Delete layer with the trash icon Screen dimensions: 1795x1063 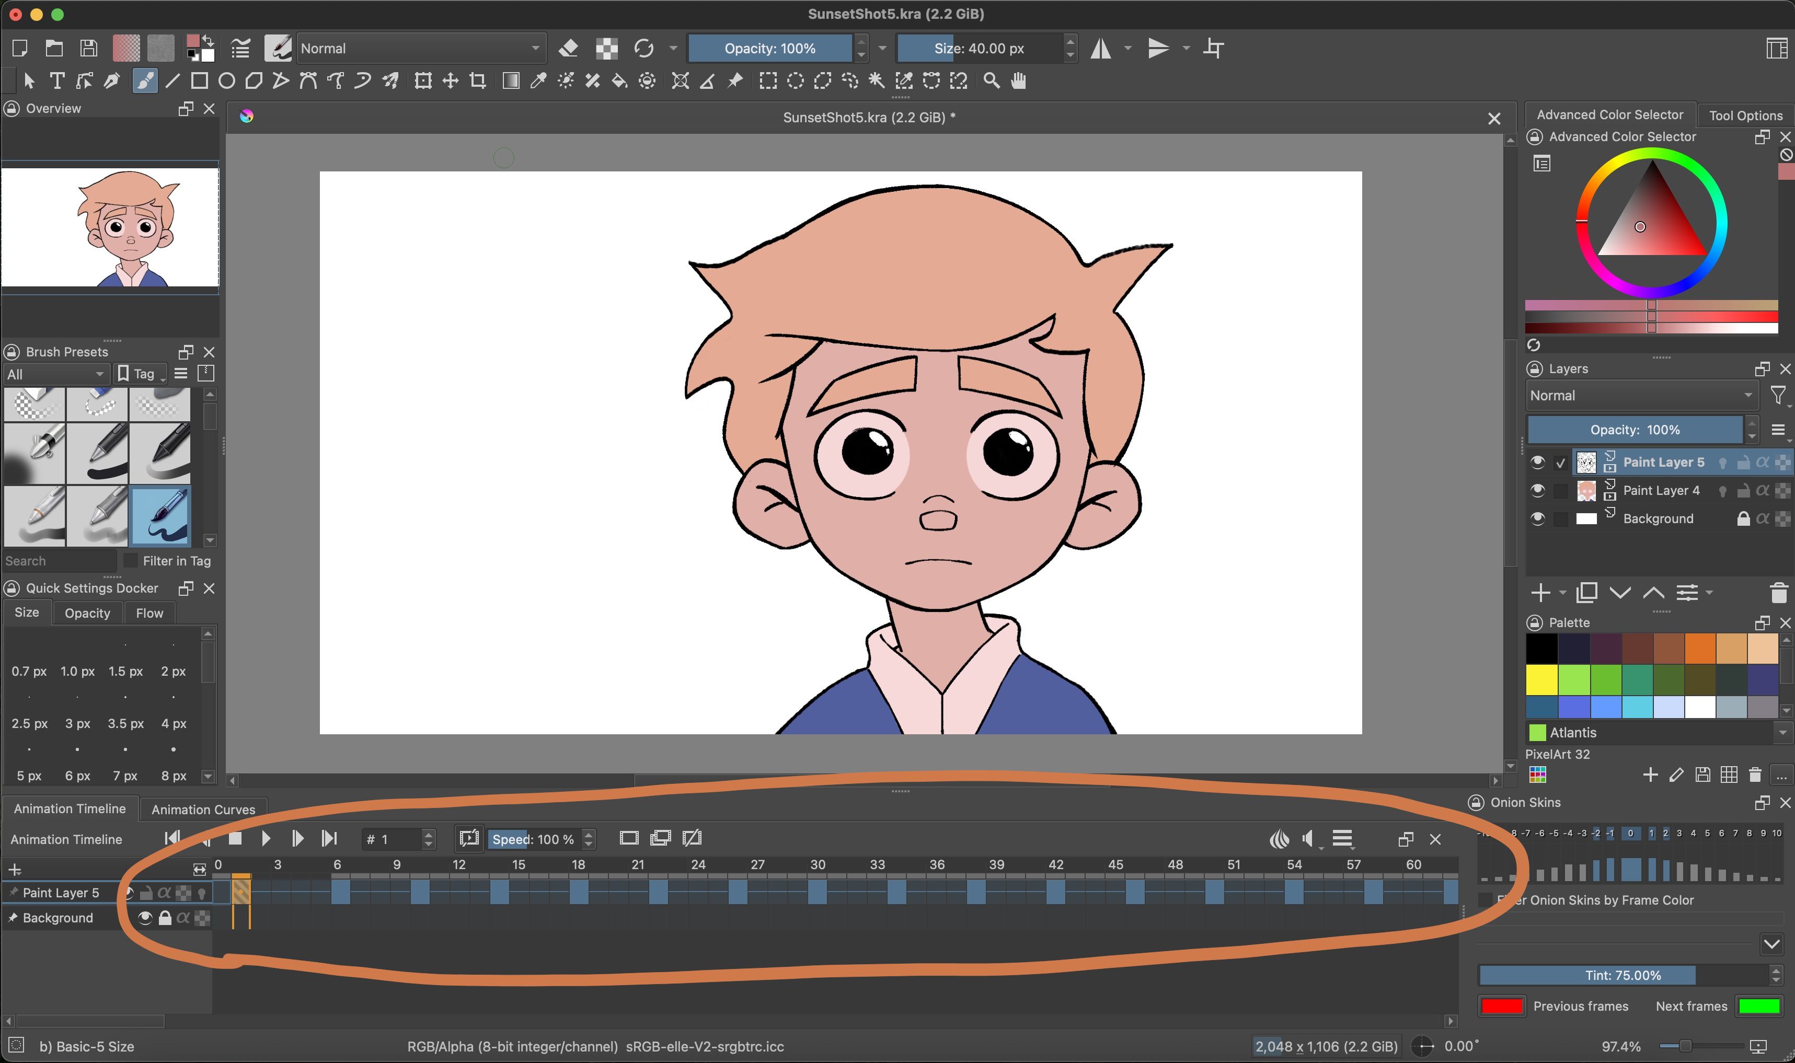pos(1778,593)
